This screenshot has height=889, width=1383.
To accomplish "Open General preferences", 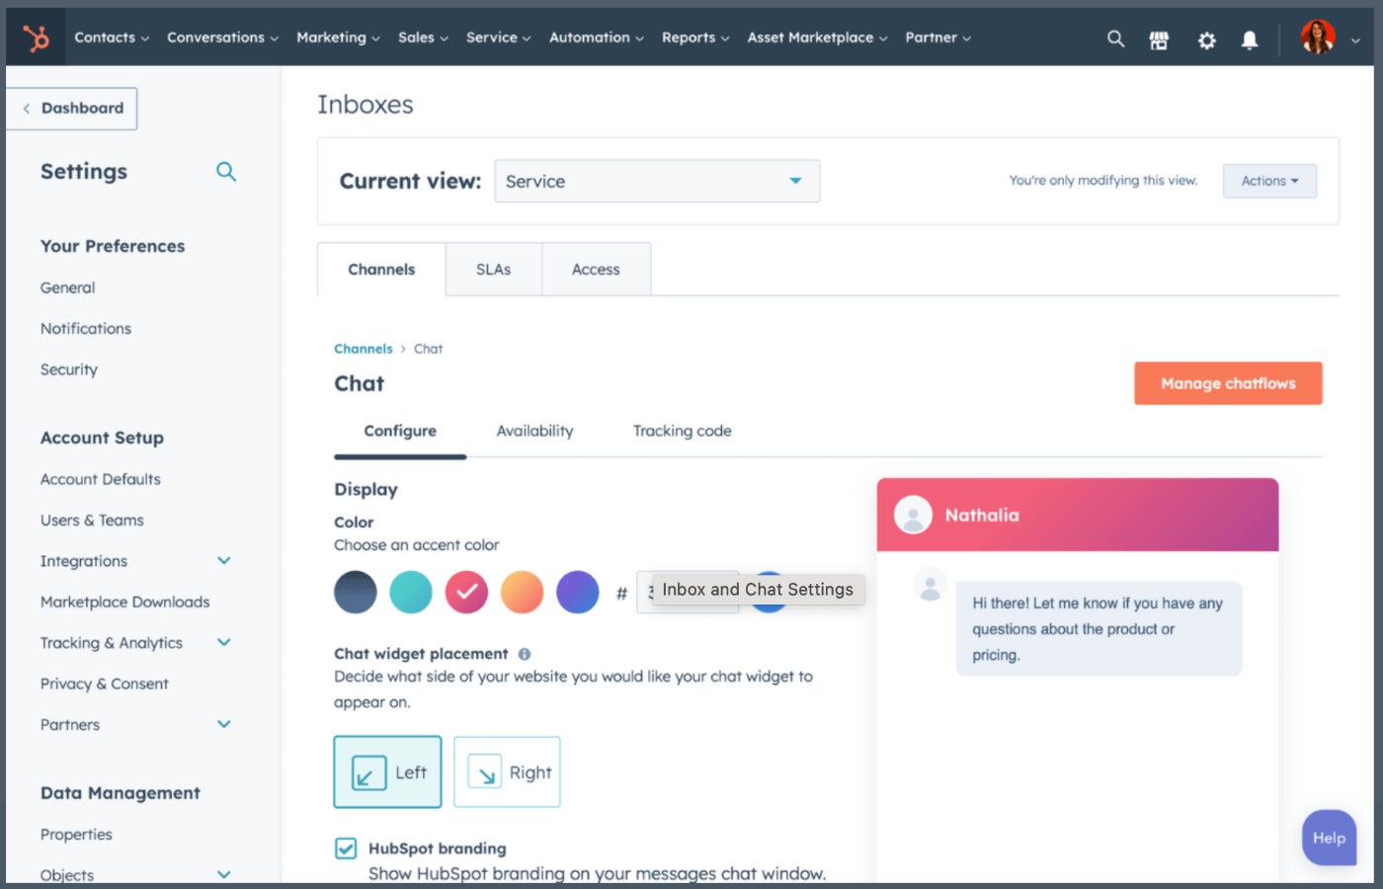I will coord(68,288).
